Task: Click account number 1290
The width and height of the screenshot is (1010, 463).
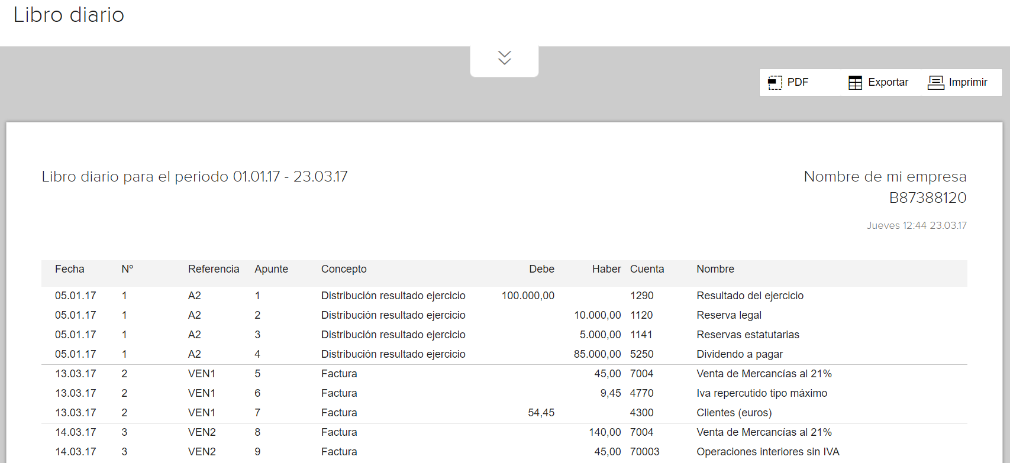Action: pos(642,296)
